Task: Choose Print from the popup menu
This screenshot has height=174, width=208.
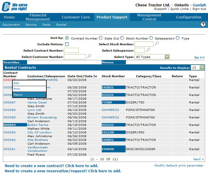Action: [29, 89]
